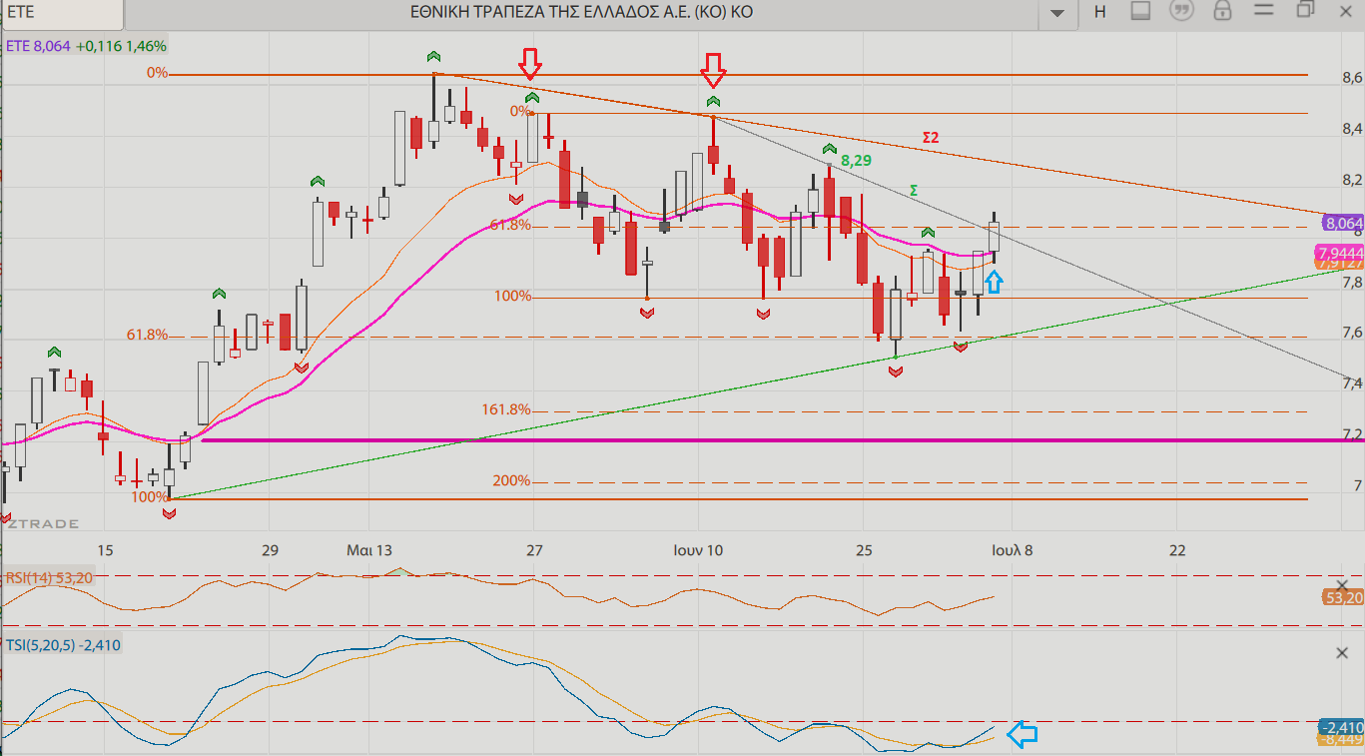Select the 200% Fibonacci level label

point(511,480)
